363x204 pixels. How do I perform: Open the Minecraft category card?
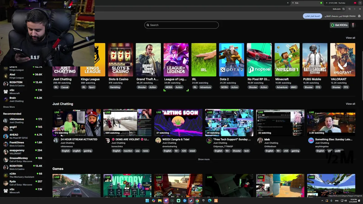(x=287, y=60)
